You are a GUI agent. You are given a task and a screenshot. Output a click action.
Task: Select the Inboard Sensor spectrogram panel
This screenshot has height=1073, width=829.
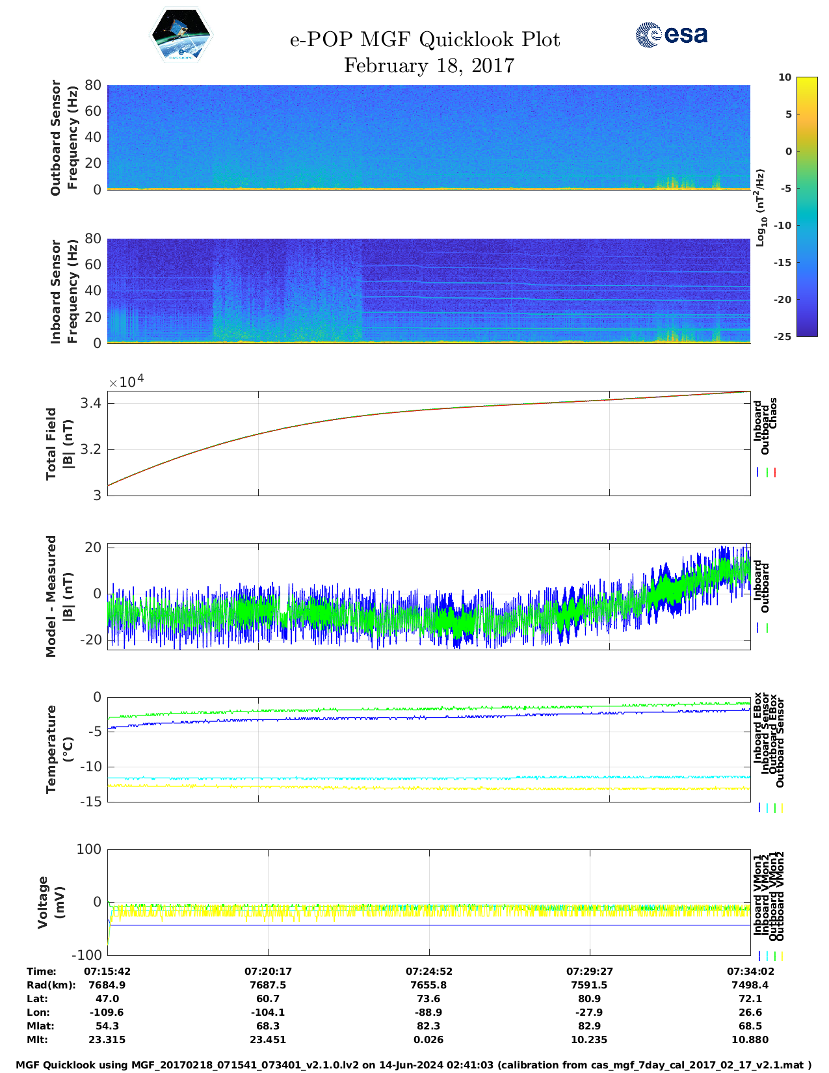[x=428, y=290]
